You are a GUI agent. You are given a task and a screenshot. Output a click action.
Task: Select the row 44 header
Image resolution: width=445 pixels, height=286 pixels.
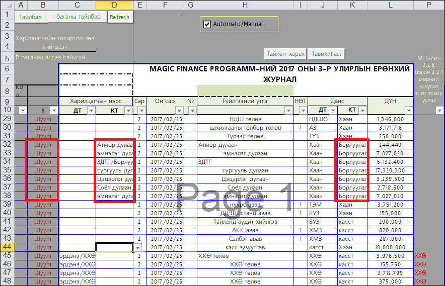click(7, 247)
